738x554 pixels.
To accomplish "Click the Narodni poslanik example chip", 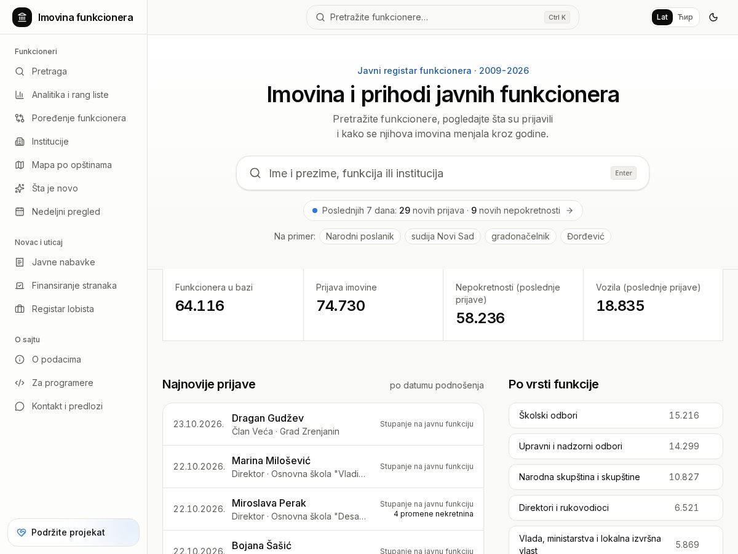I will point(360,236).
